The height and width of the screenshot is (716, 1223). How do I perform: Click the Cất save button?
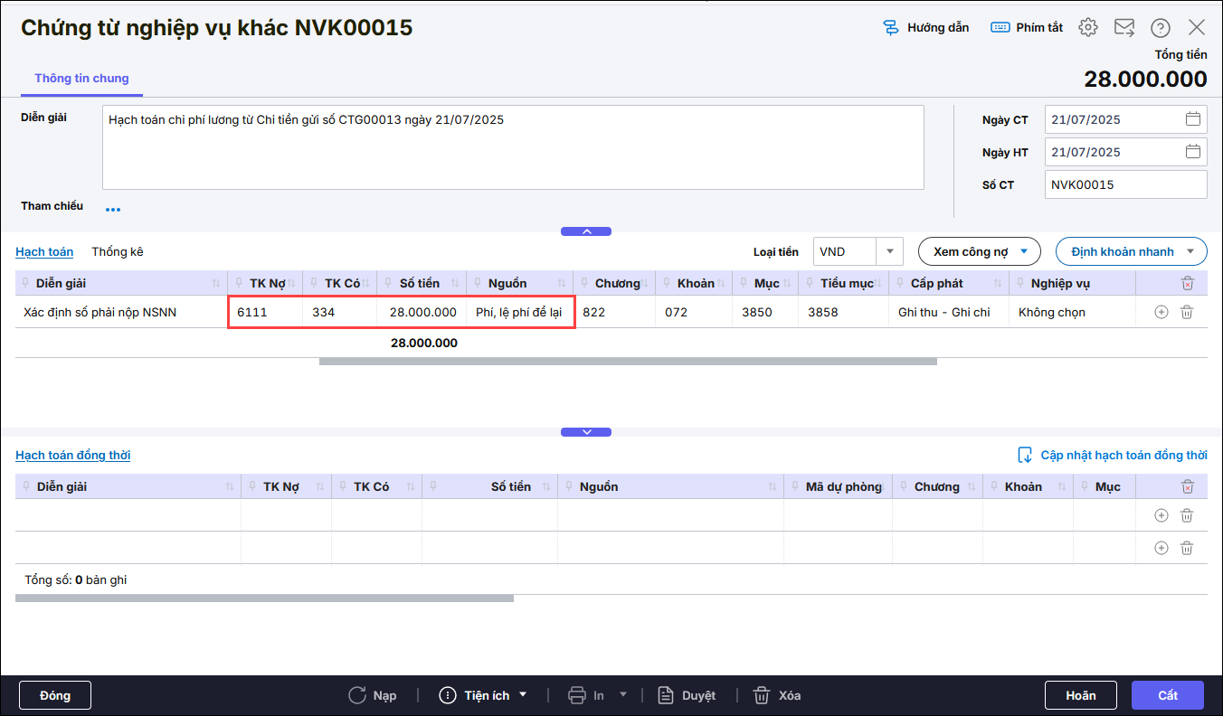point(1167,695)
